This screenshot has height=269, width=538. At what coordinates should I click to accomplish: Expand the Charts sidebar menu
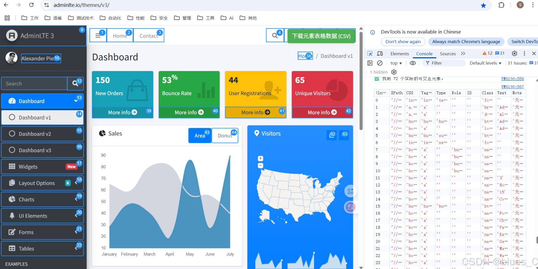[43, 199]
